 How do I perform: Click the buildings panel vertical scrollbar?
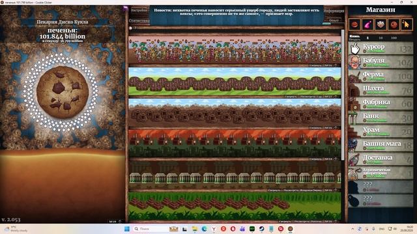tap(343, 95)
